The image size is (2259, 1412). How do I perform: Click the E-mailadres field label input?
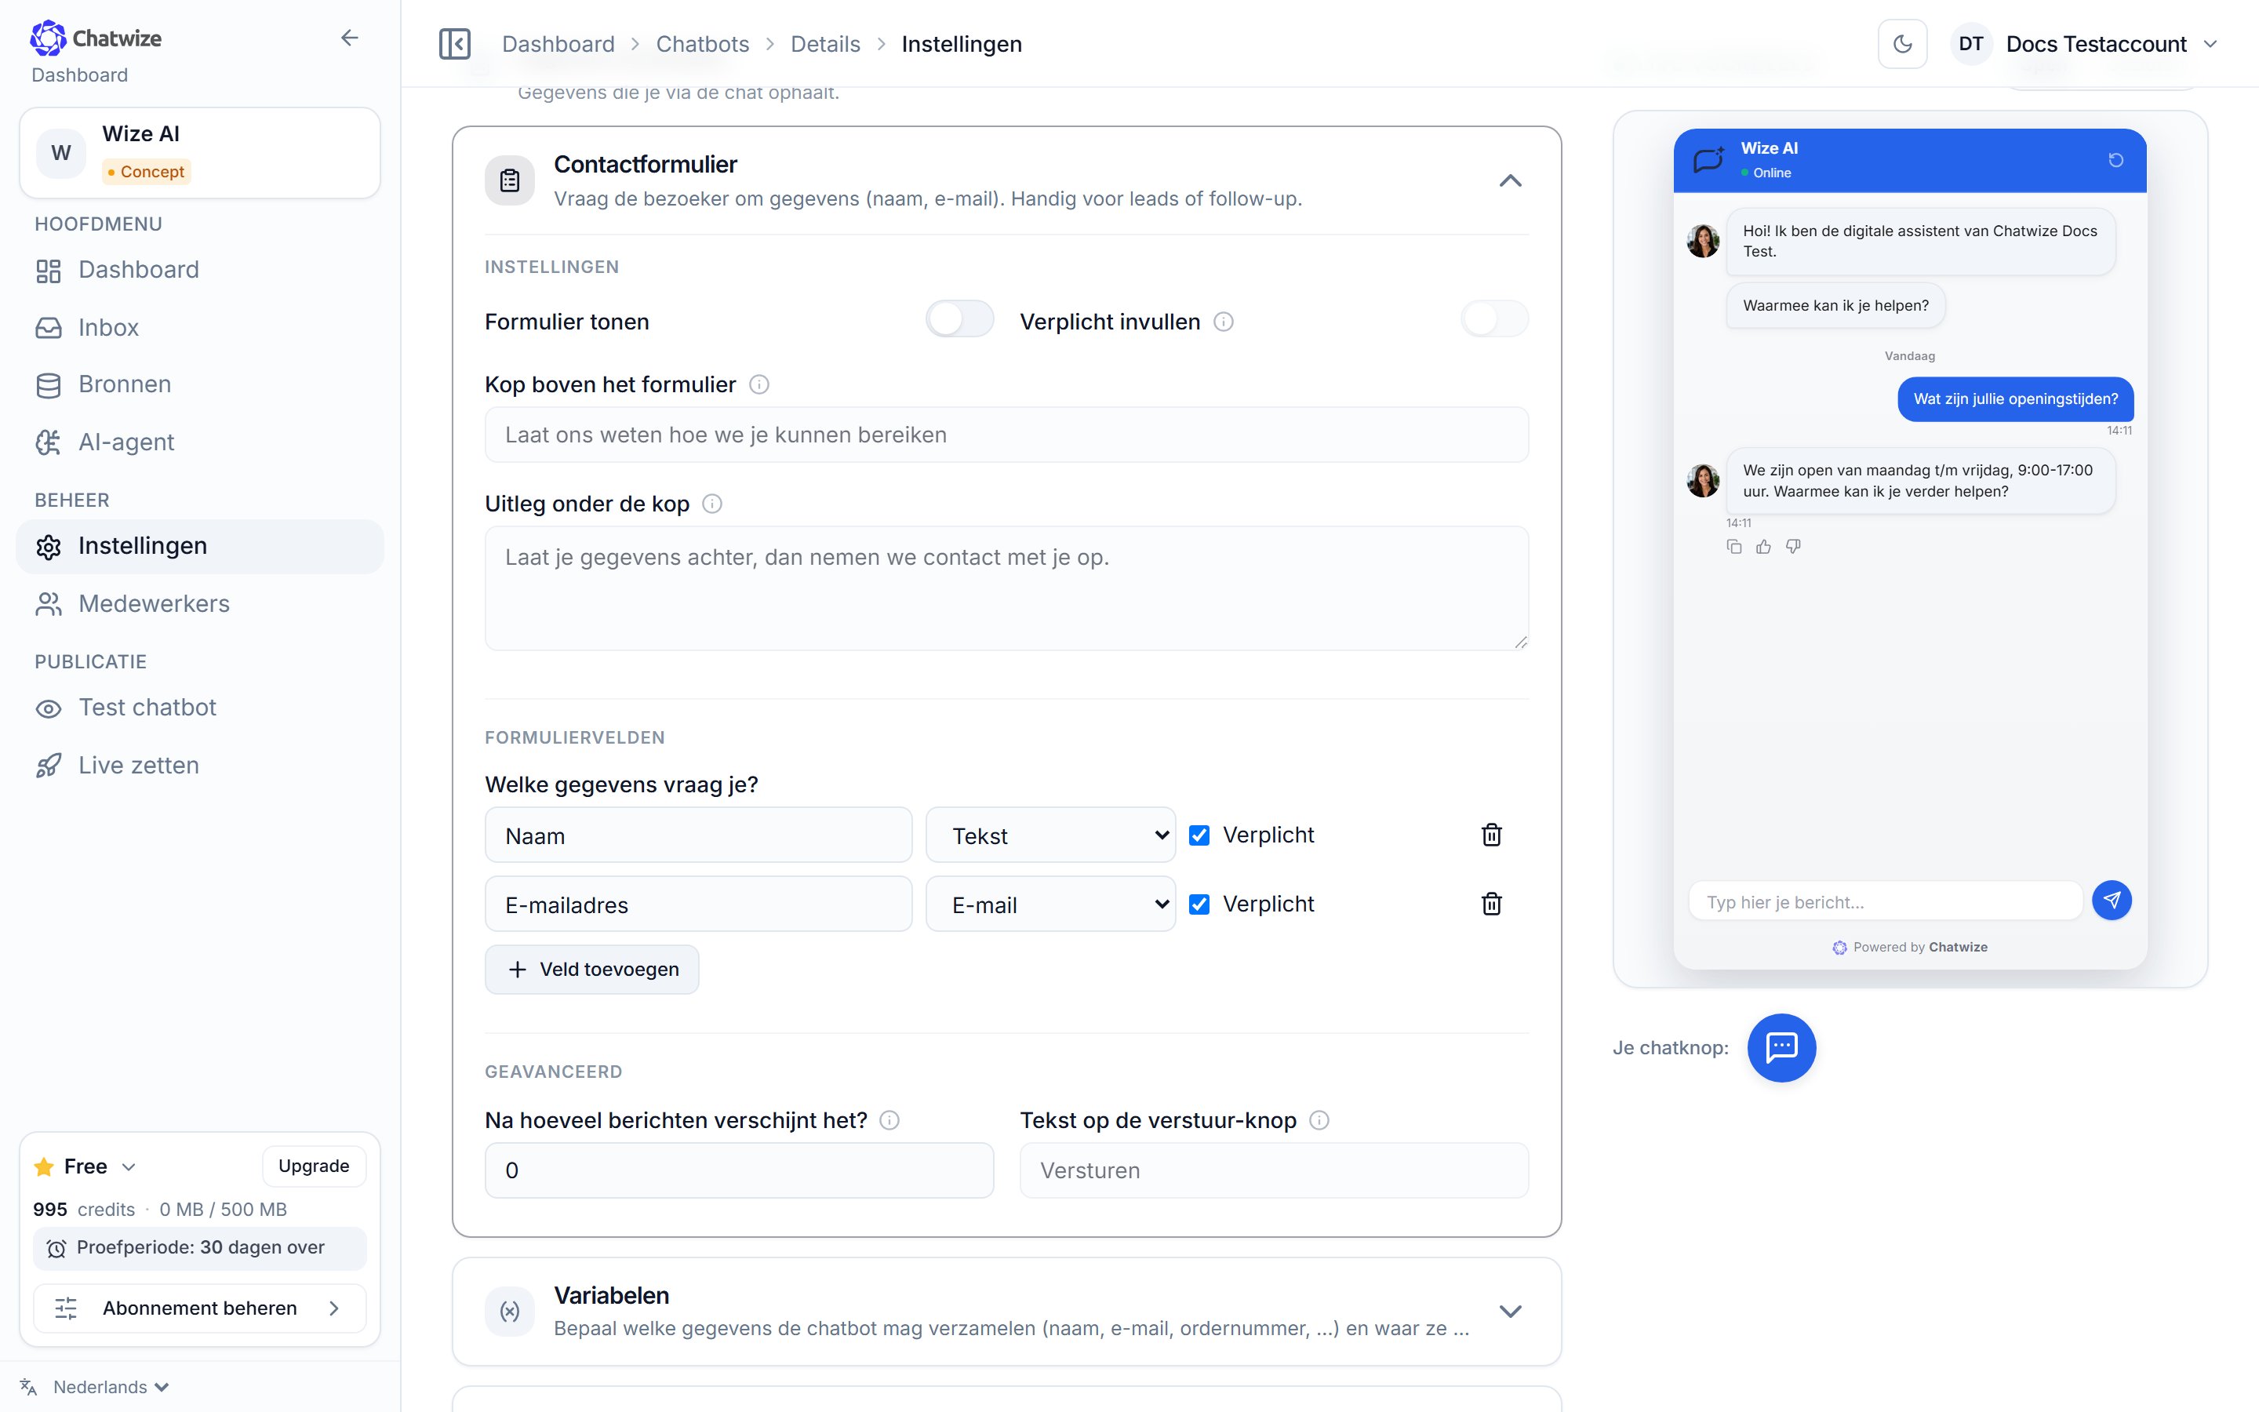click(698, 905)
